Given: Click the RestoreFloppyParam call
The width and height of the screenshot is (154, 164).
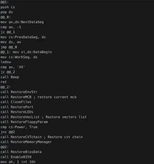Looking at the screenshot, I should [24, 122].
